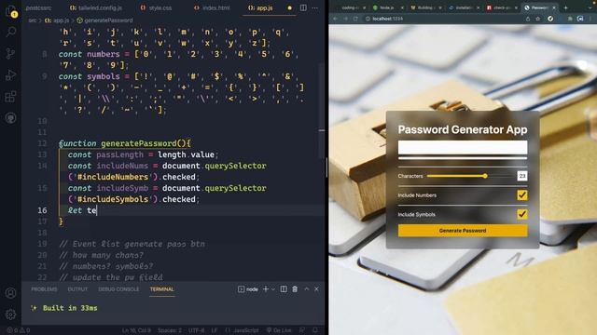
Task: Open the Search view in the activity bar
Action: (x=10, y=32)
